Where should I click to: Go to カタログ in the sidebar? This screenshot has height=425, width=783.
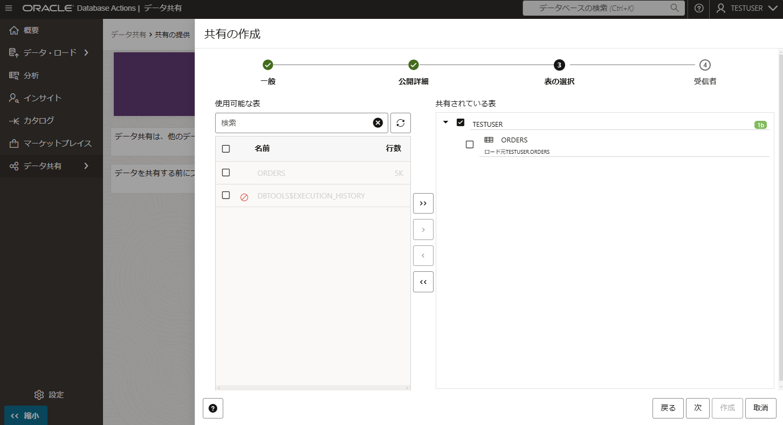click(x=38, y=121)
